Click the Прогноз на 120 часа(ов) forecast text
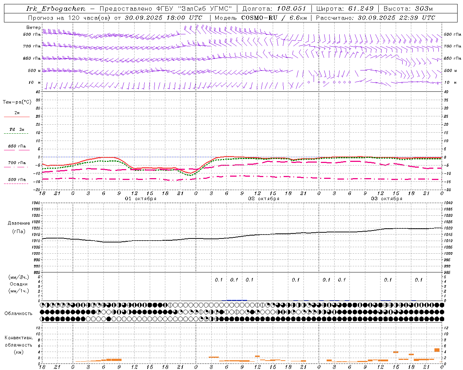This screenshot has height=370, width=463. (115, 18)
